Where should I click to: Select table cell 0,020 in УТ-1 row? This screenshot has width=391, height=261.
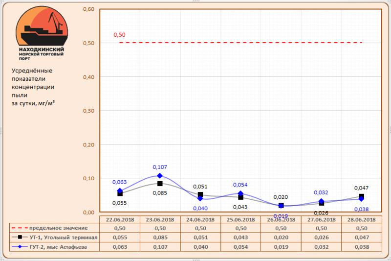pyautogui.click(x=281, y=237)
